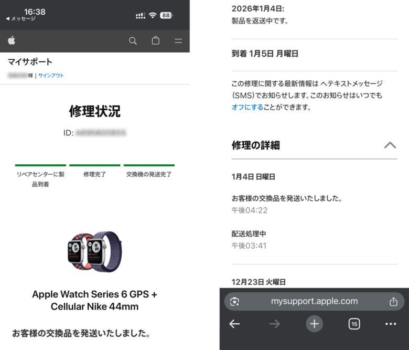Tap the Apple Watch Nike product image

[x=95, y=251]
